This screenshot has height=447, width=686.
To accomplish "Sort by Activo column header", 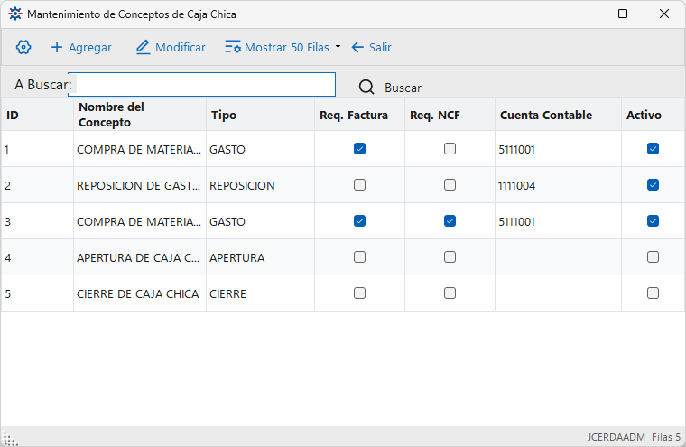I will [x=653, y=115].
